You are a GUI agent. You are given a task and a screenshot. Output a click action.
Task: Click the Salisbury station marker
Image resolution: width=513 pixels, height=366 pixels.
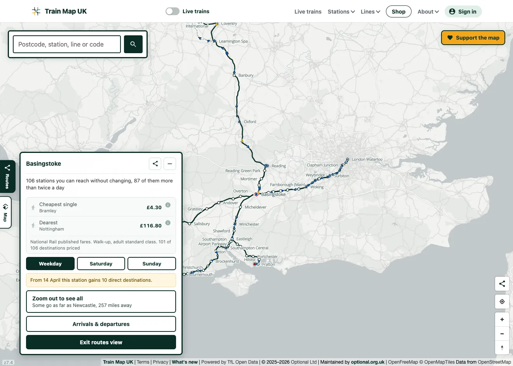click(190, 224)
